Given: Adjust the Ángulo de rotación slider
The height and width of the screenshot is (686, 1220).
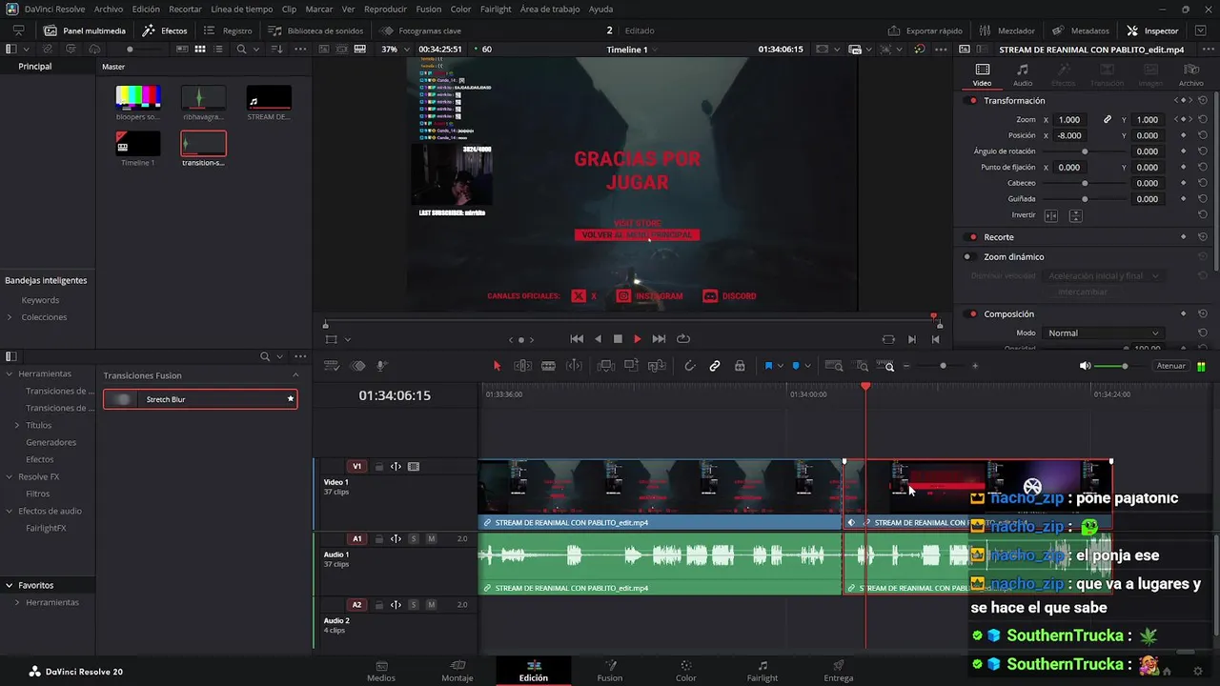Looking at the screenshot, I should coord(1085,151).
